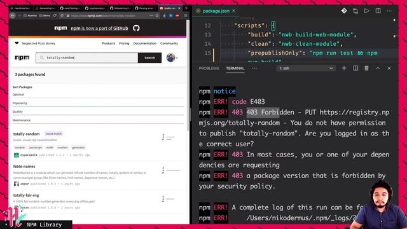Viewport: 407px width, 229px height.
Task: Click the npm Search button
Action: 149,58
